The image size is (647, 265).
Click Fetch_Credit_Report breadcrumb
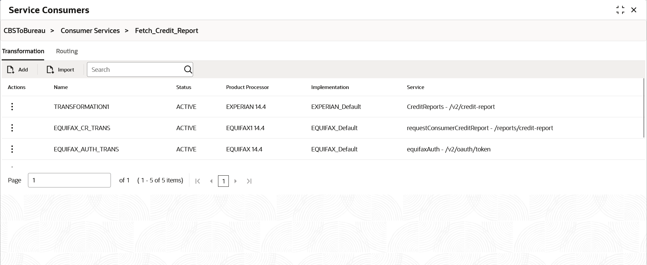point(166,31)
